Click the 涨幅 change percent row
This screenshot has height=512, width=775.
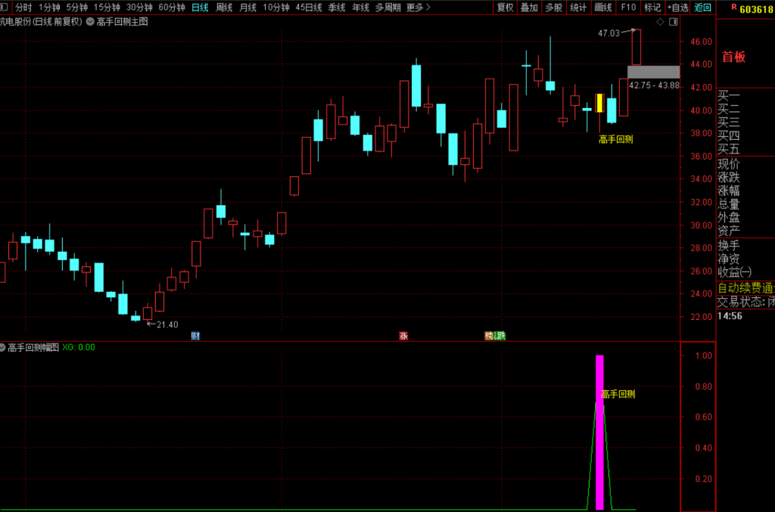(729, 190)
